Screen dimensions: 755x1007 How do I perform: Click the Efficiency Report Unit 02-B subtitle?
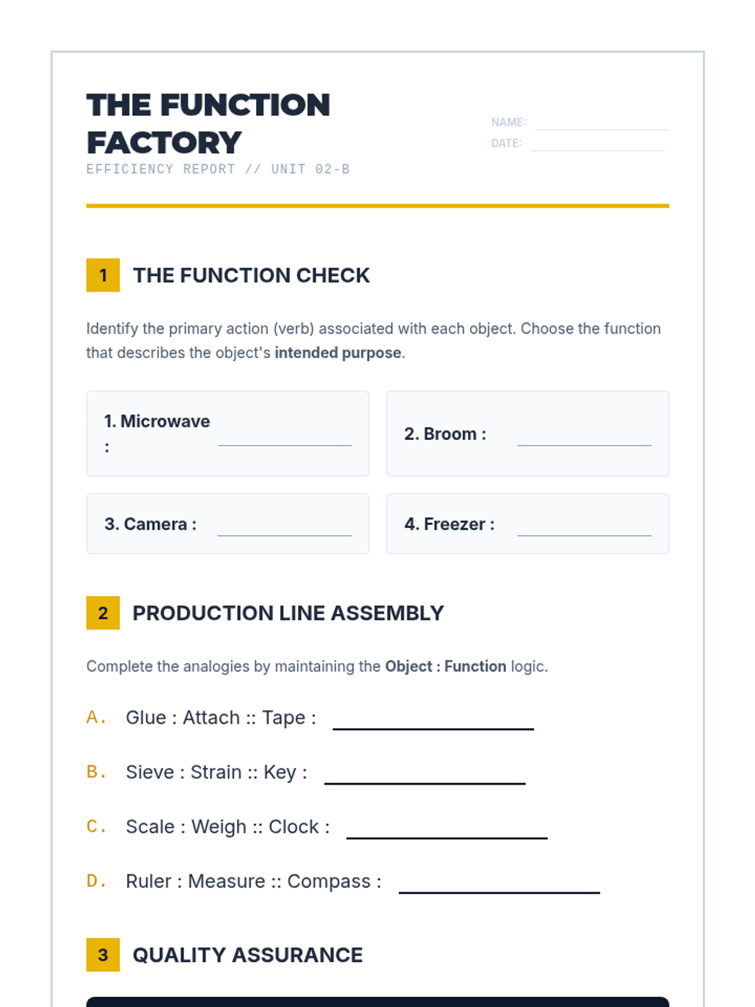click(x=218, y=169)
